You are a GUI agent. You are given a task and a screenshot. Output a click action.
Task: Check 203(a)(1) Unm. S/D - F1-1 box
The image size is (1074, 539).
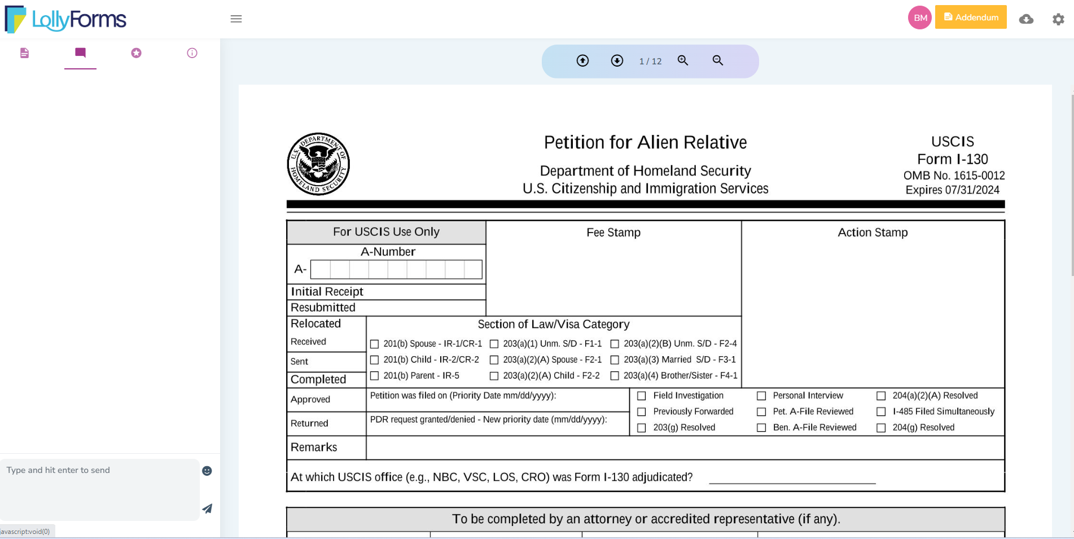[x=494, y=344]
